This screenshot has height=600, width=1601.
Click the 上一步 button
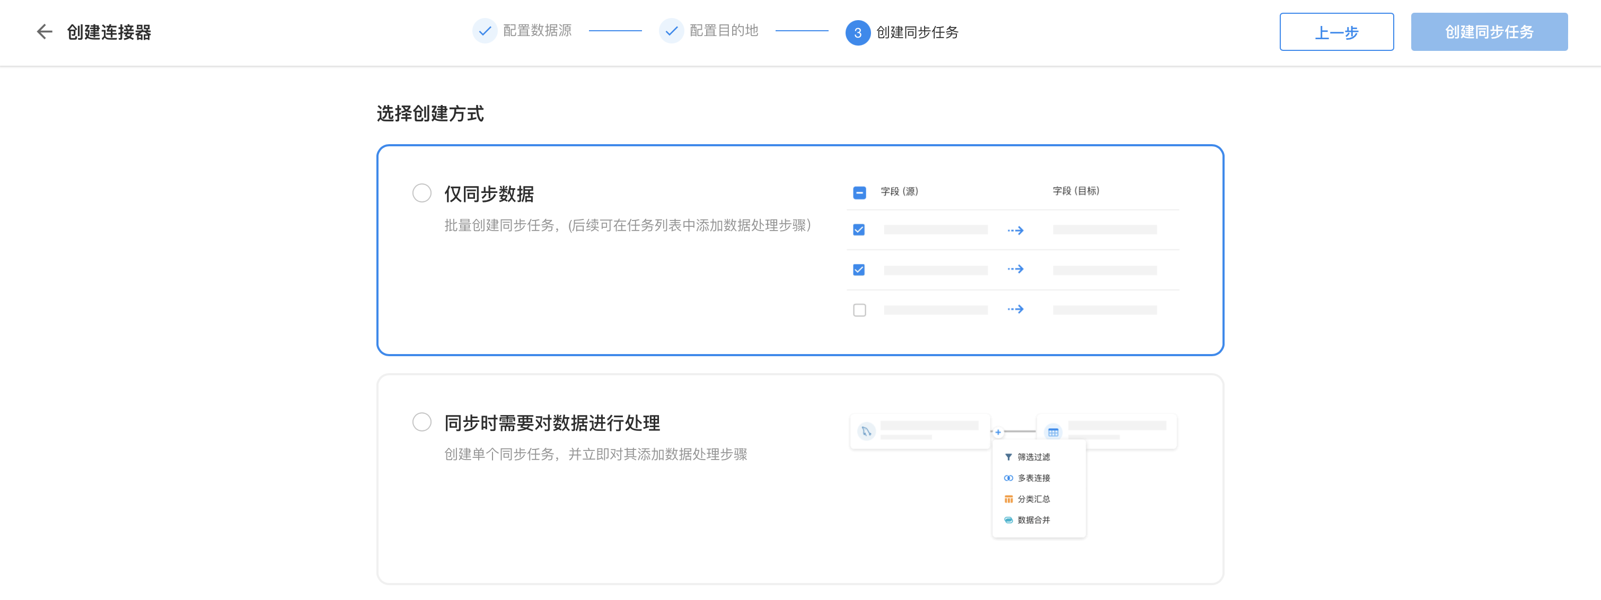[x=1335, y=32]
